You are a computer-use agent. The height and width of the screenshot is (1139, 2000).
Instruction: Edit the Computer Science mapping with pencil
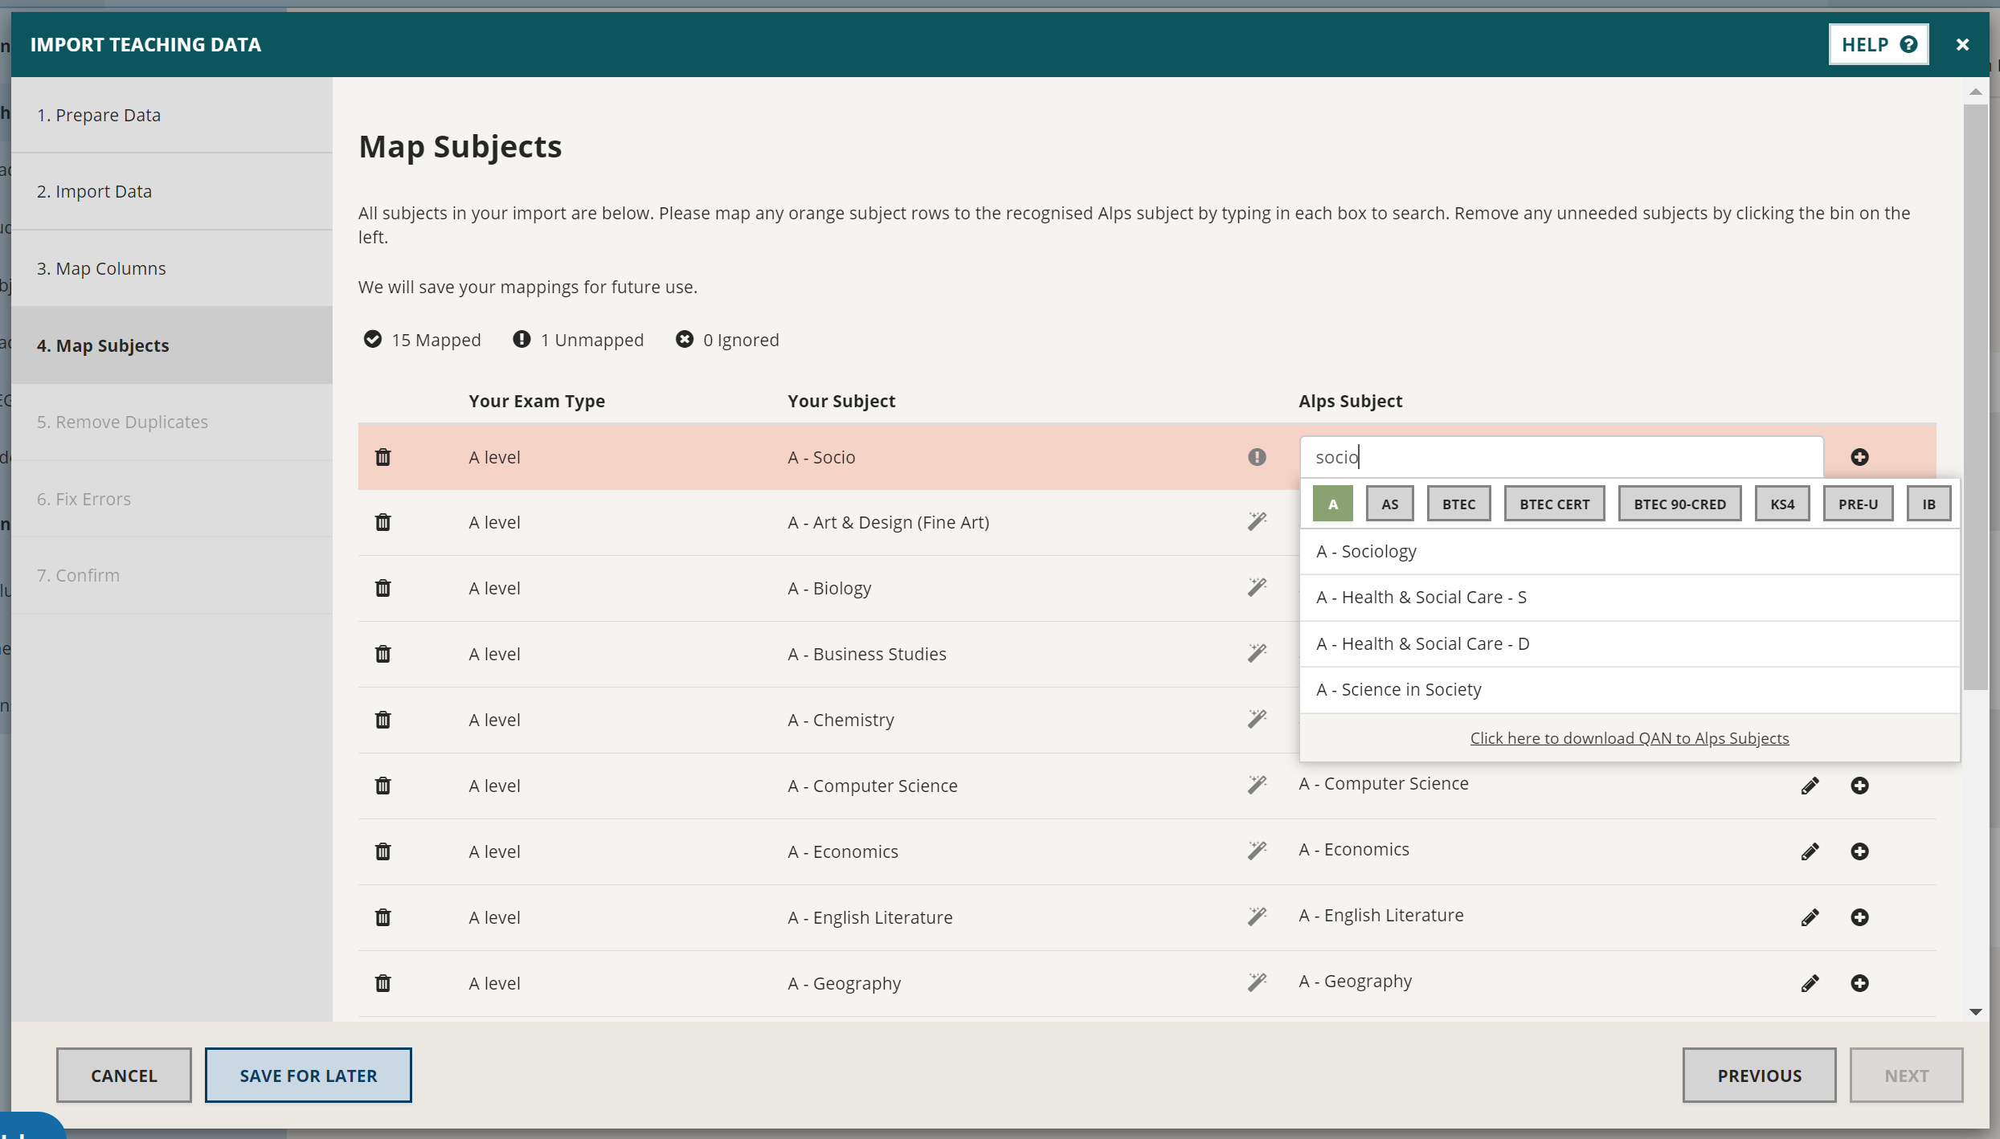(1810, 786)
